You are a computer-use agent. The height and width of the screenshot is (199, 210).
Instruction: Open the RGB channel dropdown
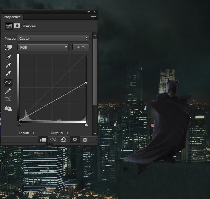(x=43, y=47)
